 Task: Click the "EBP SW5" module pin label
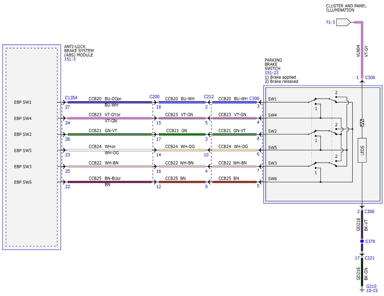pyautogui.click(x=23, y=150)
